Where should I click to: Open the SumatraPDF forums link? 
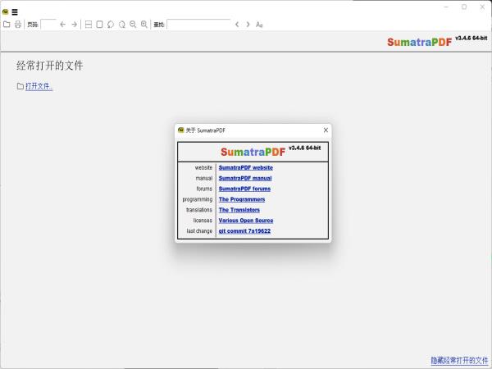point(244,189)
